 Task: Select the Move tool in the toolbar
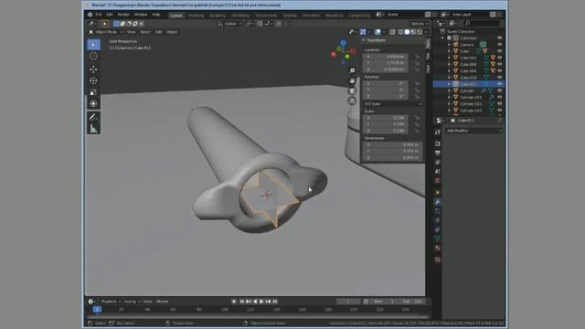[x=93, y=69]
